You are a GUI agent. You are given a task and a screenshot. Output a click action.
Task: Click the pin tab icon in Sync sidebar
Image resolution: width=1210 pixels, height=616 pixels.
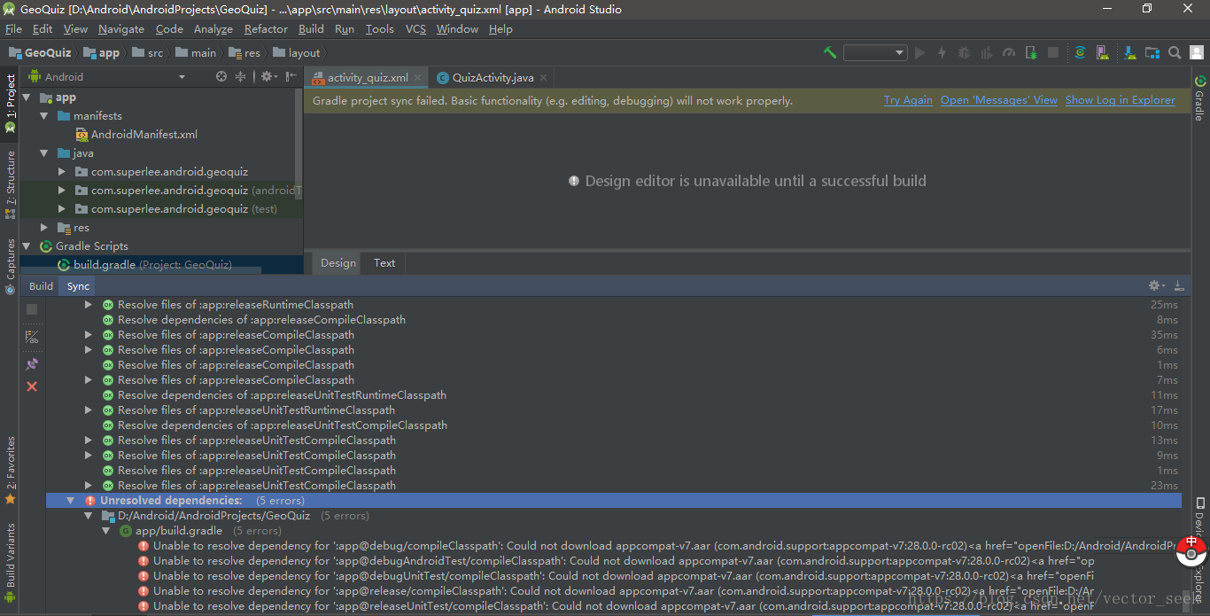[32, 363]
